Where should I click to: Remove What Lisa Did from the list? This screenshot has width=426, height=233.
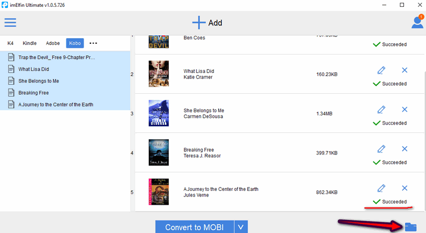(404, 70)
